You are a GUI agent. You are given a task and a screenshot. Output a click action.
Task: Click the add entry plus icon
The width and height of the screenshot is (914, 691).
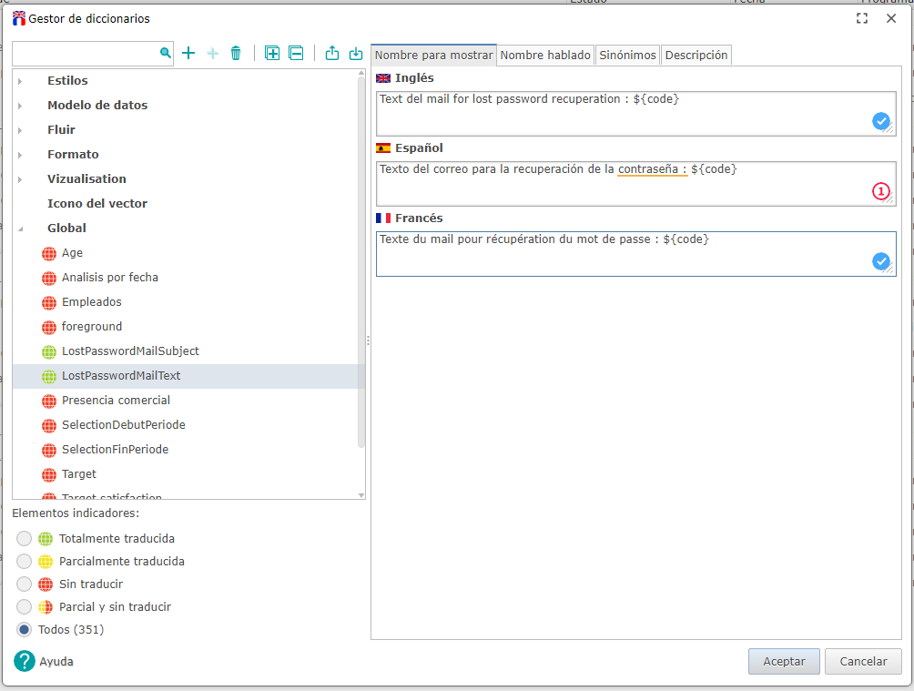[x=188, y=54]
